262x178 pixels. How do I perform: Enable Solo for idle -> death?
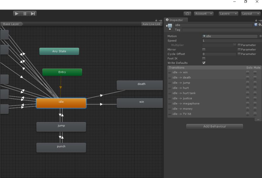(x=248, y=78)
